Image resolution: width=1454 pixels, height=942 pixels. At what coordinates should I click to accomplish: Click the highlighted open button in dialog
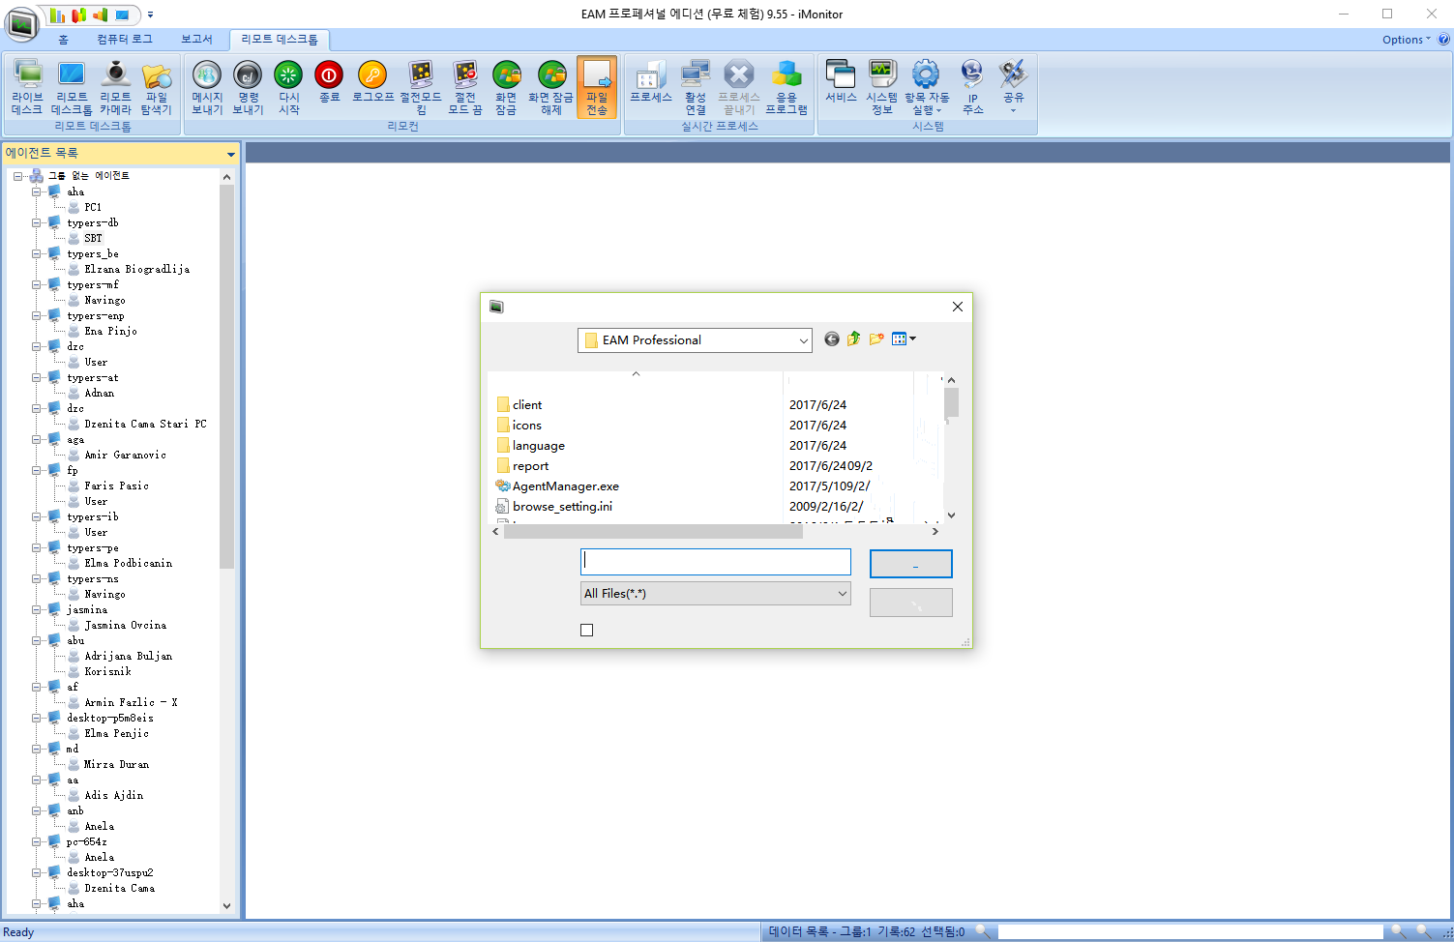click(910, 564)
